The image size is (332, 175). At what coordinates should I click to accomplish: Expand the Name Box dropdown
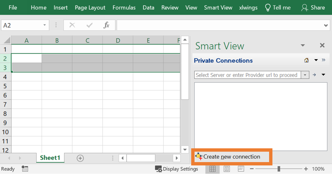pos(45,25)
